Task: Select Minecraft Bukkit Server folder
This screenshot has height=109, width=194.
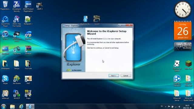Action: tap(189, 96)
